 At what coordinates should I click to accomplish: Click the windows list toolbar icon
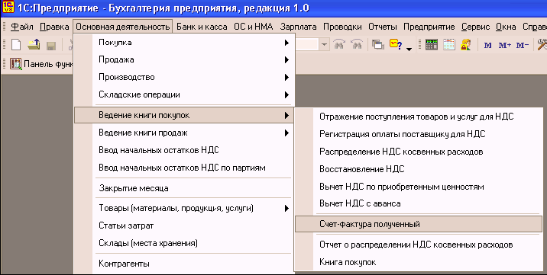378,45
